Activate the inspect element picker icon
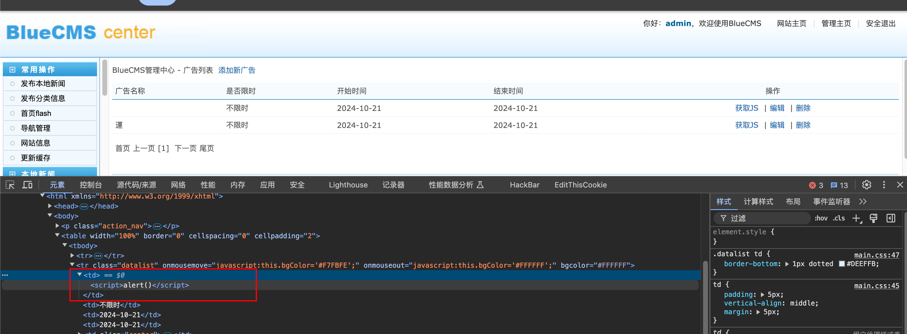The width and height of the screenshot is (907, 334). 10,185
